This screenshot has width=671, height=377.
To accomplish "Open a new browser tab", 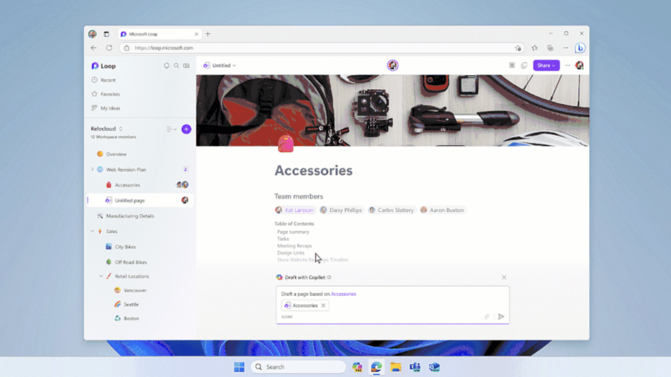I will [208, 34].
